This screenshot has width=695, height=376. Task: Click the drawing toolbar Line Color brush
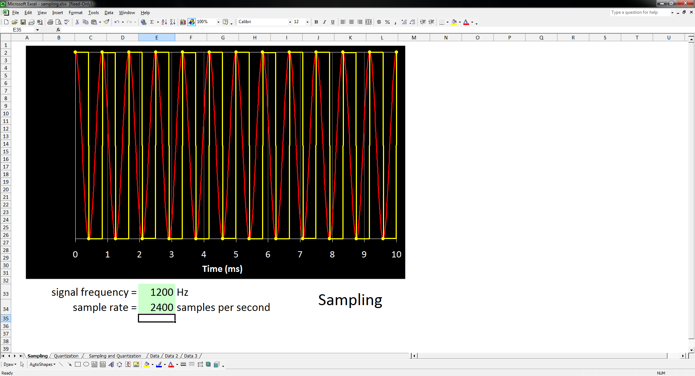[x=159, y=364]
